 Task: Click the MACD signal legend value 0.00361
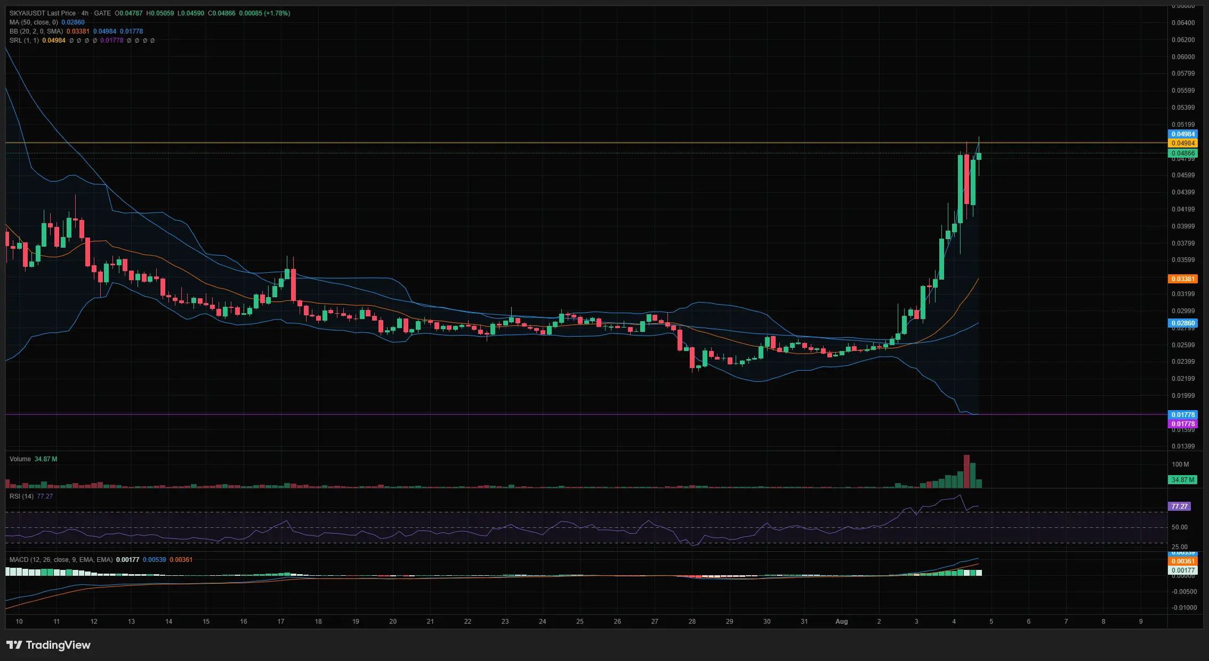(x=181, y=560)
